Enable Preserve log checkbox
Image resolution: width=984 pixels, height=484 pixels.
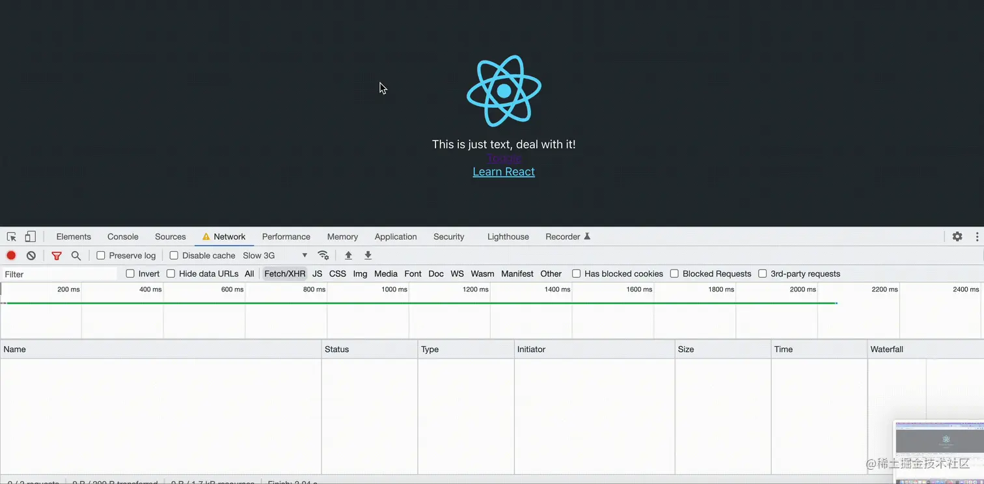[x=101, y=256]
